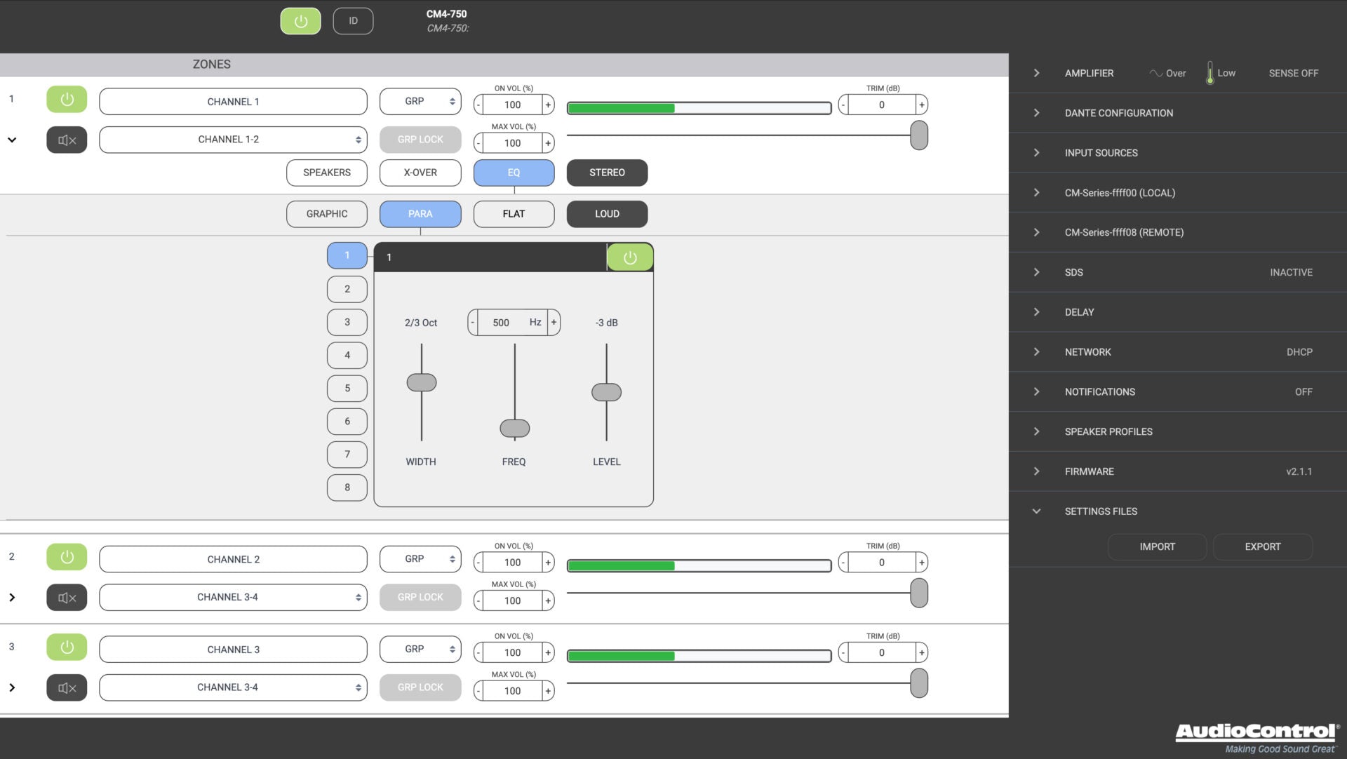This screenshot has width=1347, height=759.
Task: Click the amplifier main power icon
Action: [300, 21]
